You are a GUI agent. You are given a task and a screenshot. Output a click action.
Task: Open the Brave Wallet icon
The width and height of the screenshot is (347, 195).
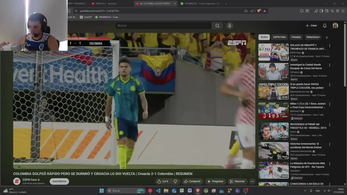(x=327, y=11)
